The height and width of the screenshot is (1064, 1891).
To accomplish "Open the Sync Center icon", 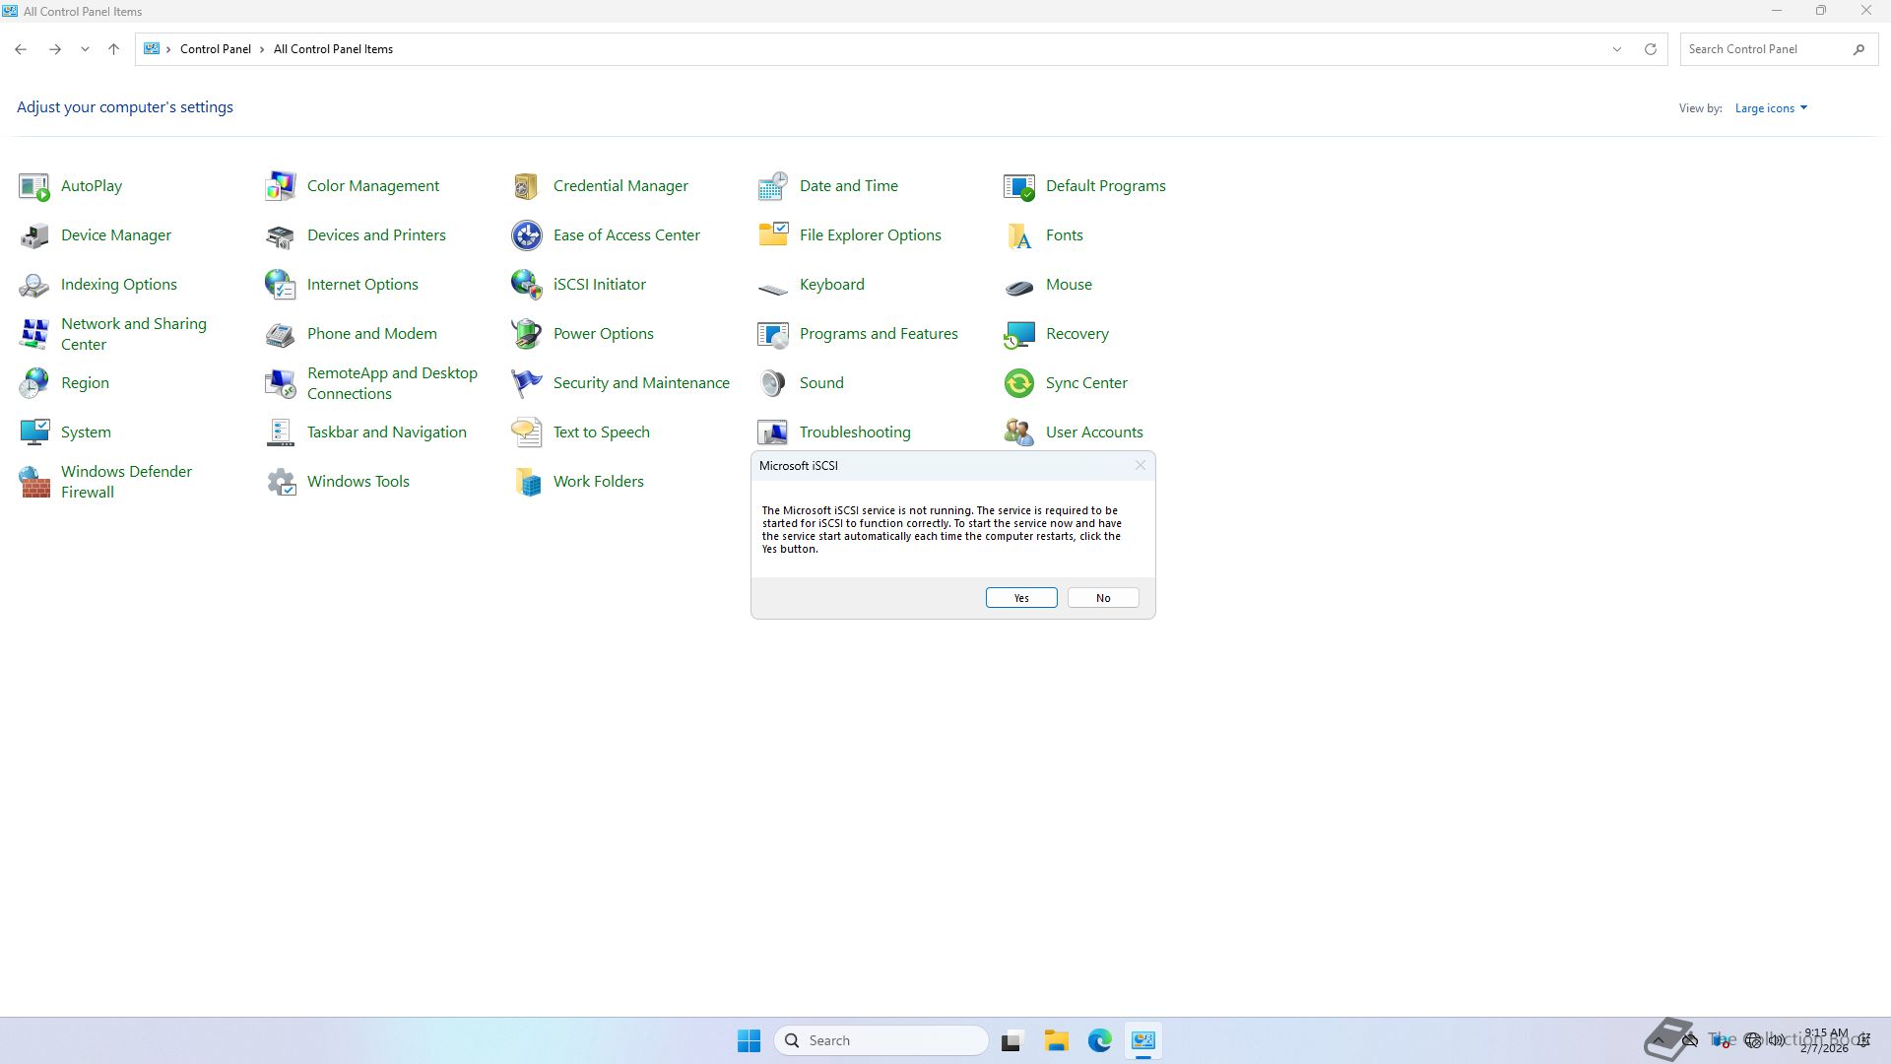I will click(x=1019, y=383).
